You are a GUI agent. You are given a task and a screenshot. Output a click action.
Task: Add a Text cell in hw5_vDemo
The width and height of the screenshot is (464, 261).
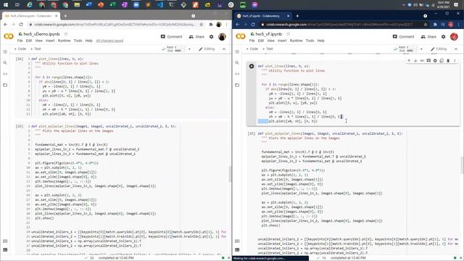36,49
